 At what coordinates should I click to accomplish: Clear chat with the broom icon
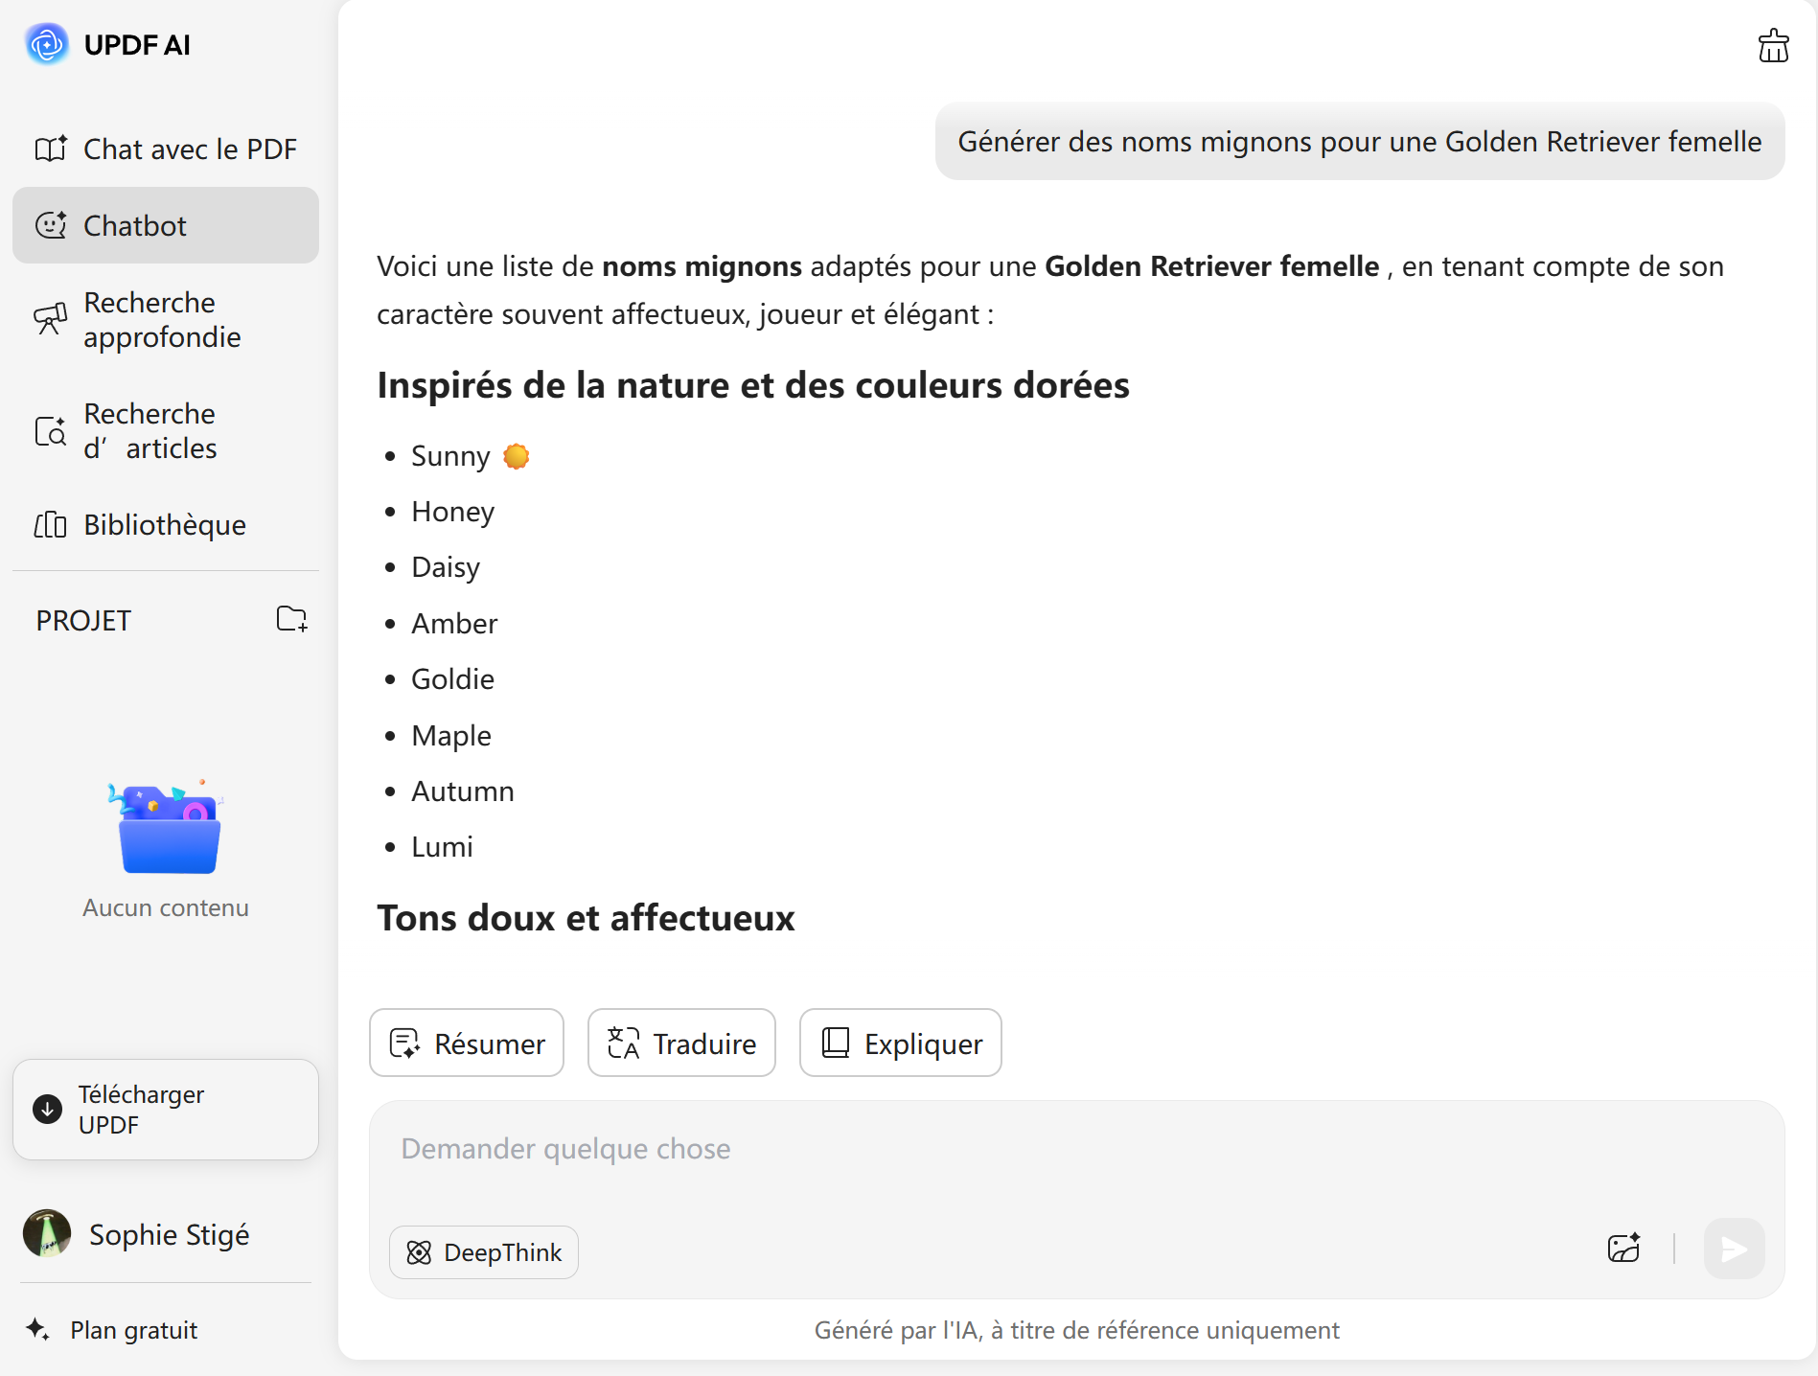click(x=1773, y=45)
